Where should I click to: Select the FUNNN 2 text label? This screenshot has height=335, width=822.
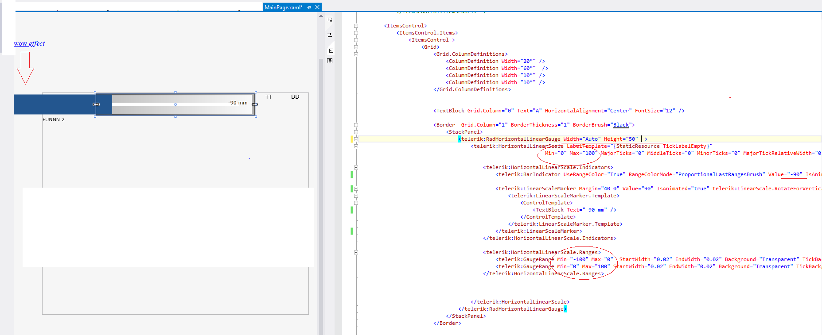coord(54,119)
